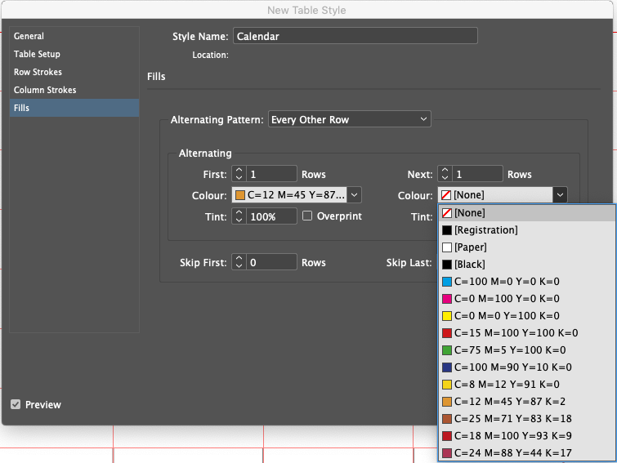Open the General section

tap(29, 36)
